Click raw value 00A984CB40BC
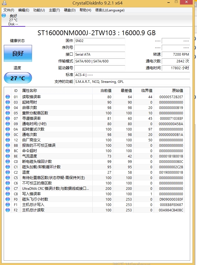This screenshot has height=265, width=197. click(x=171, y=210)
